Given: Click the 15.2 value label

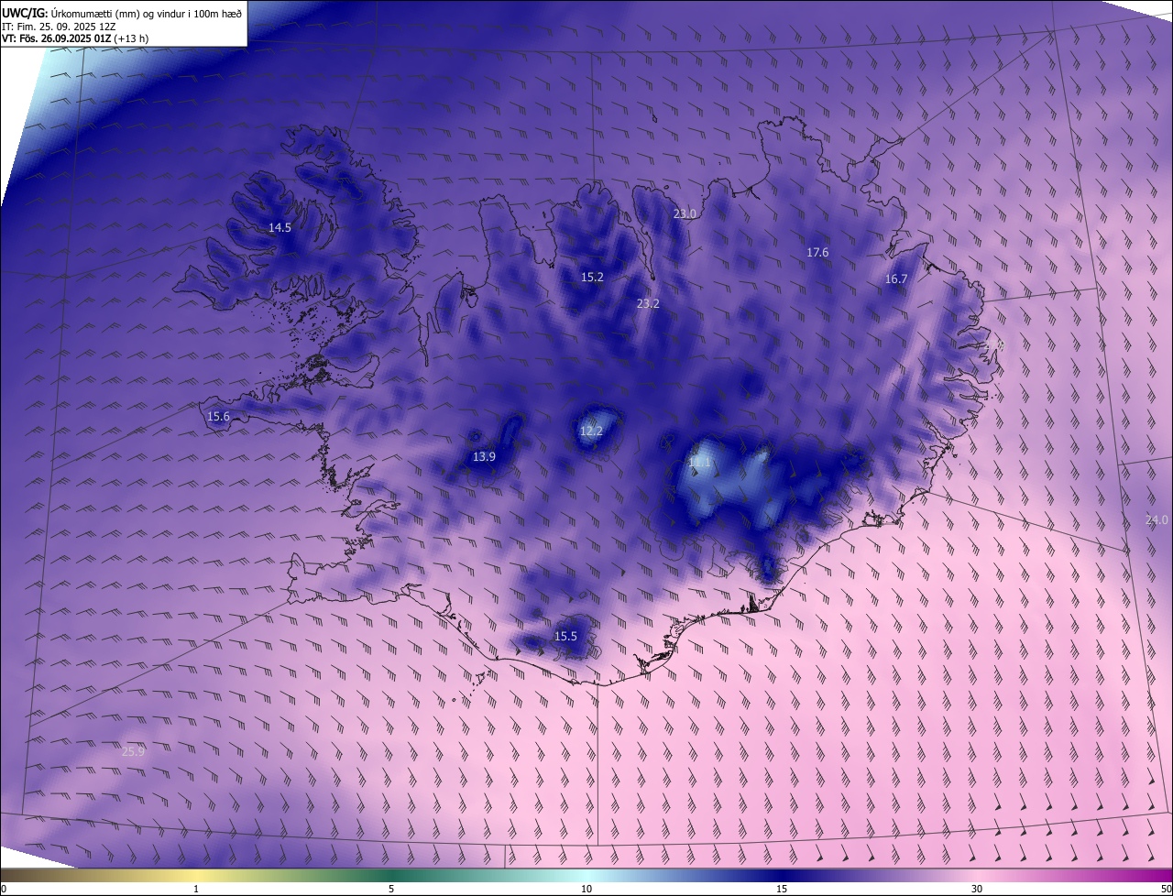Looking at the screenshot, I should [x=592, y=277].
